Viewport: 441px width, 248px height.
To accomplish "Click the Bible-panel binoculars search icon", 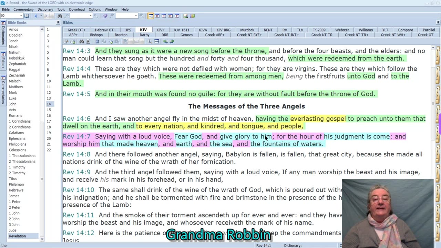I will click(82, 41).
